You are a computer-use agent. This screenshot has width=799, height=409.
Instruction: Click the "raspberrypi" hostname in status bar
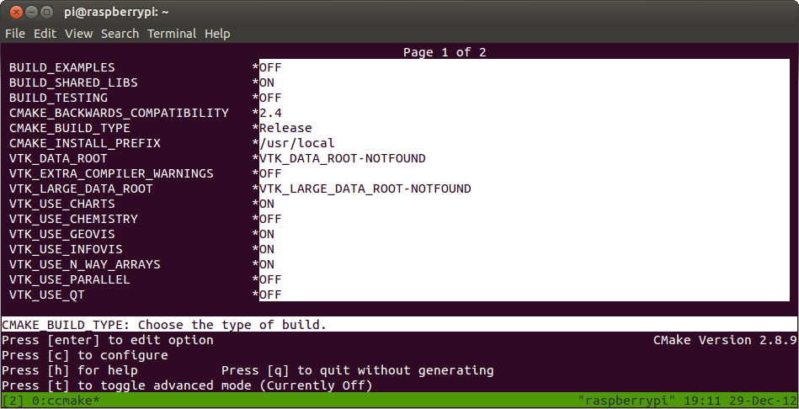coord(628,401)
